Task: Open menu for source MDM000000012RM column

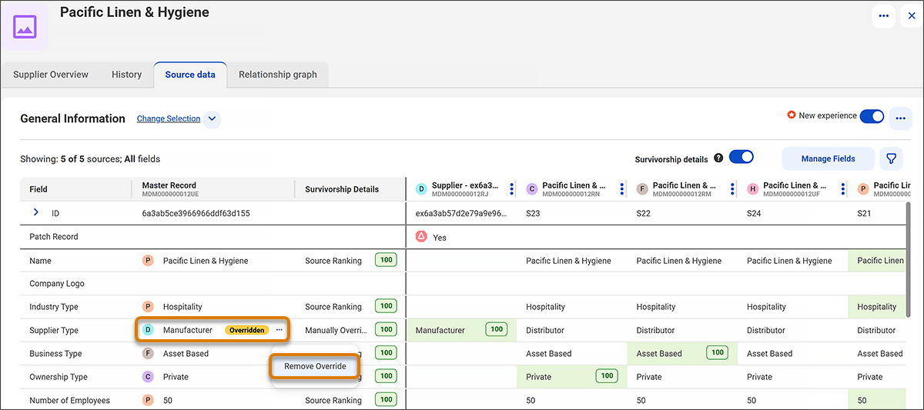Action: 732,189
